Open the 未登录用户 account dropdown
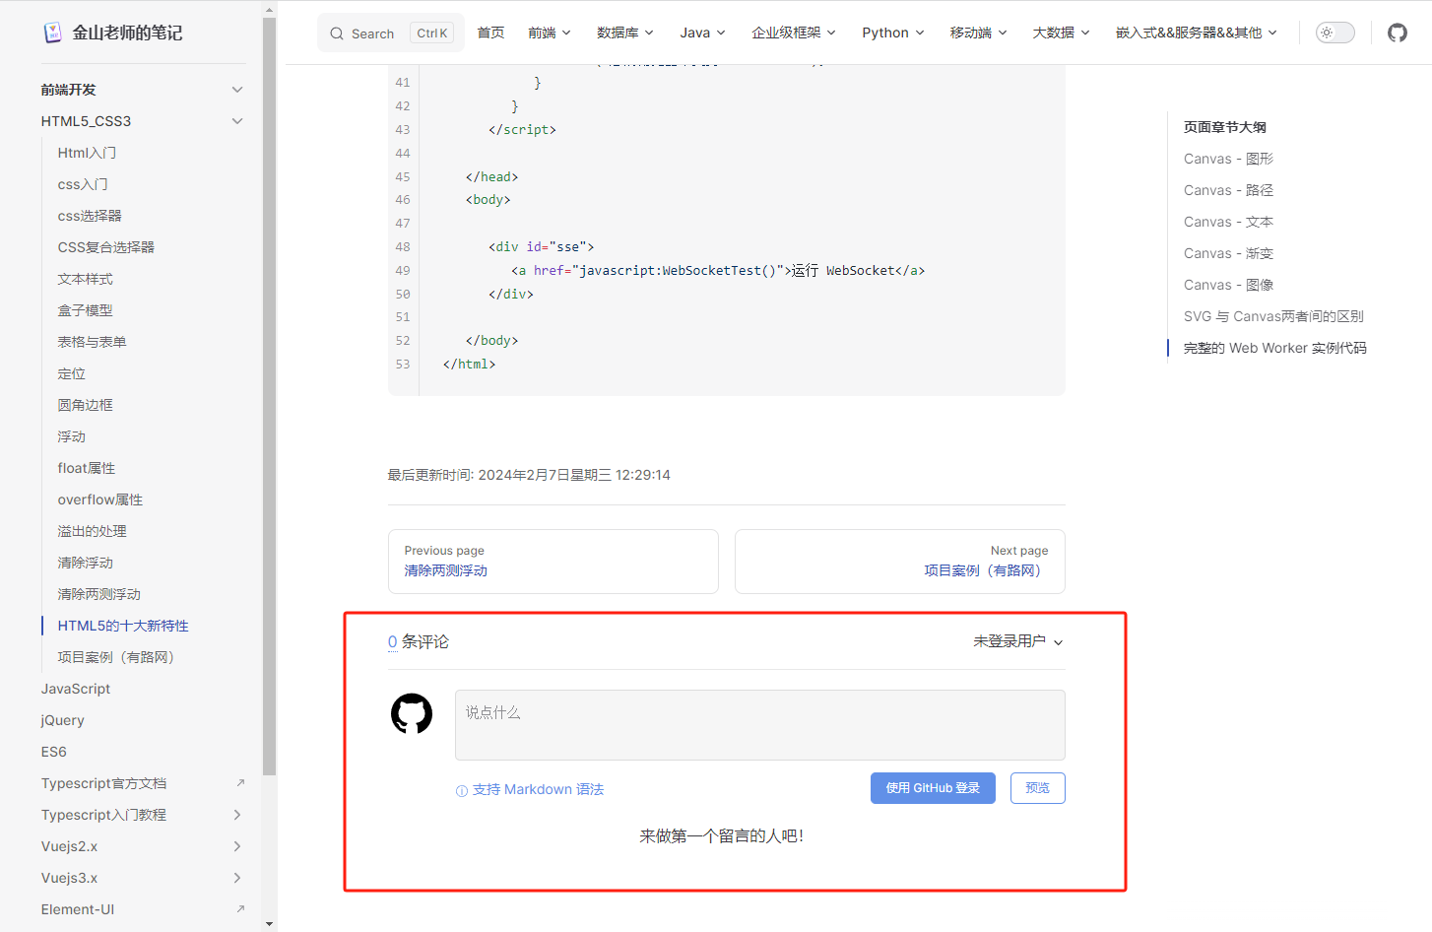1432x932 pixels. (1018, 641)
